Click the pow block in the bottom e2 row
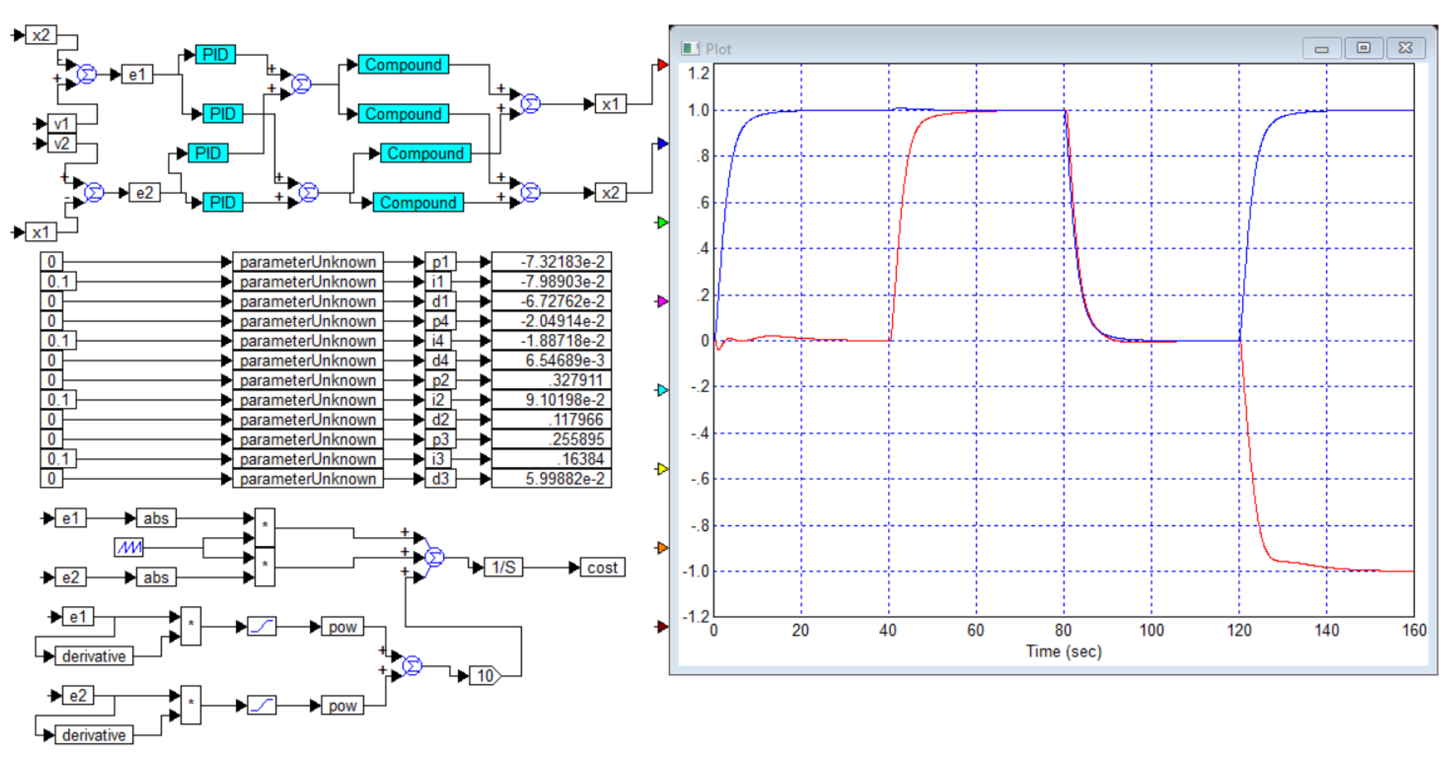The image size is (1447, 762). [x=342, y=705]
